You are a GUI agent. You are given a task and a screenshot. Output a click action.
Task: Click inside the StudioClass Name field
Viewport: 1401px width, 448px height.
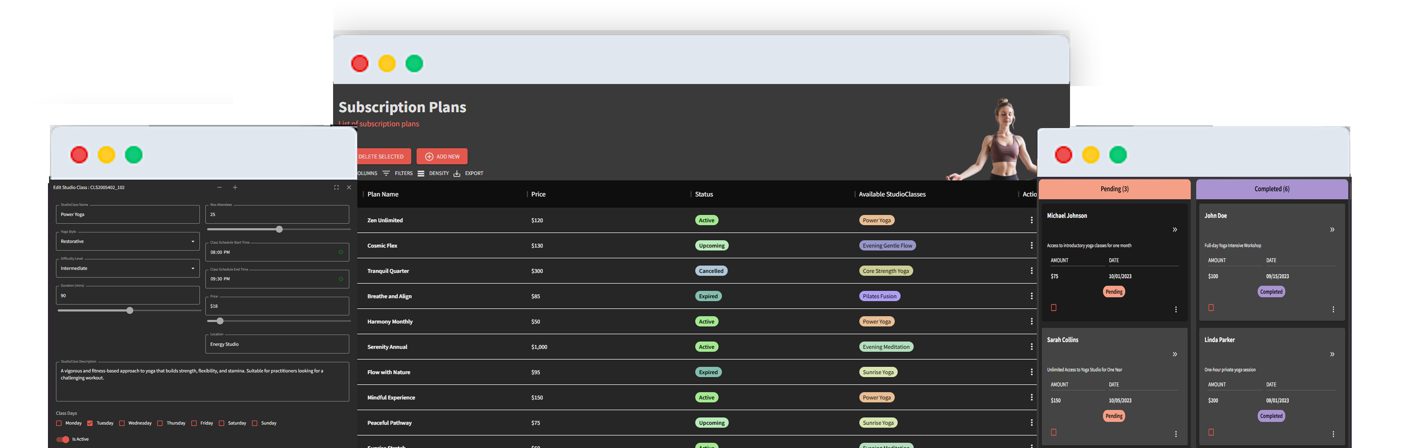click(127, 214)
